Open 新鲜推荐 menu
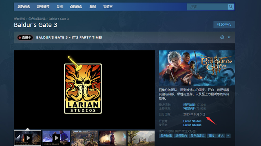 tap(43, 6)
